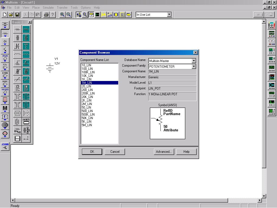Open an existing circuit file

(11, 15)
